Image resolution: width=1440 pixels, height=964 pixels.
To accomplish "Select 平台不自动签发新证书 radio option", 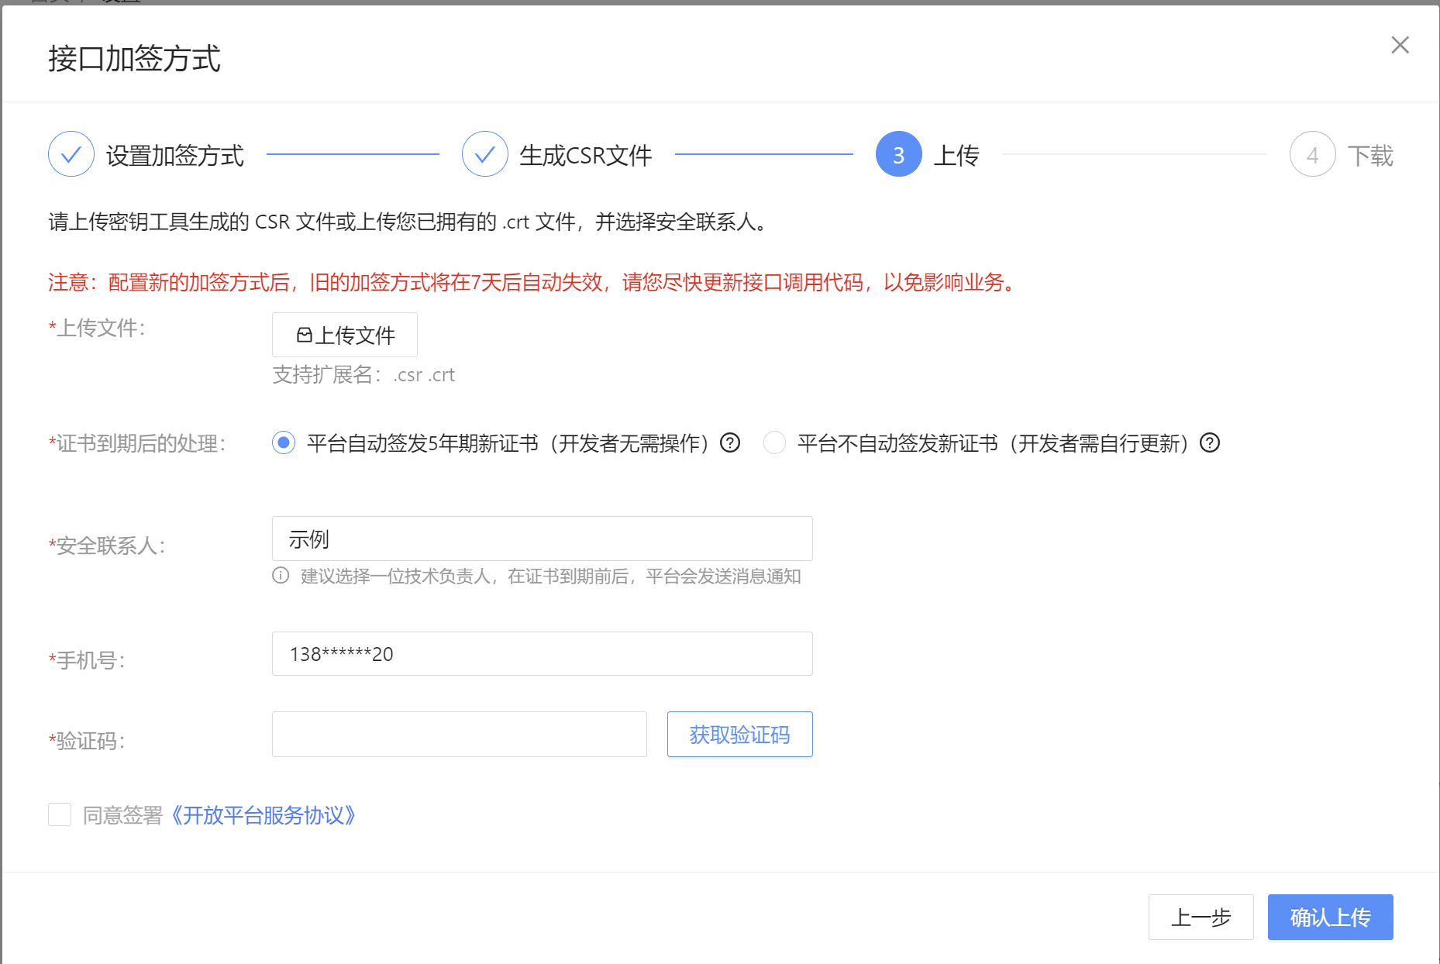I will [x=774, y=442].
